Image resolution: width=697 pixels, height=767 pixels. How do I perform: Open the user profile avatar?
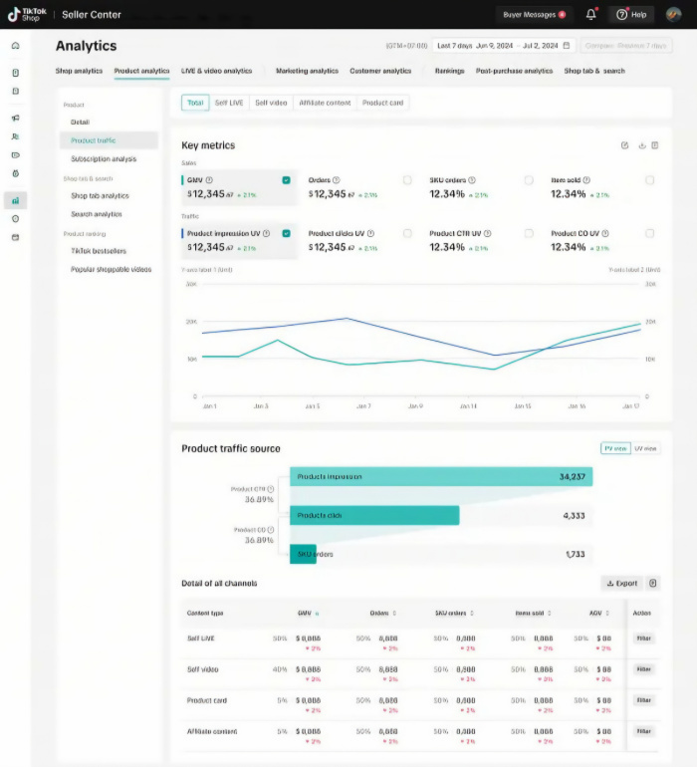(673, 15)
